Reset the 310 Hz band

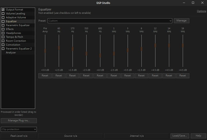click(x=86, y=76)
